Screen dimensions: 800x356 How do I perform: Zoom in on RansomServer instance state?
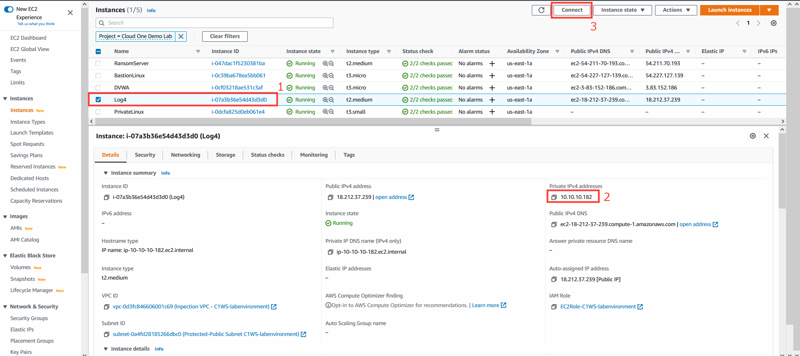325,64
